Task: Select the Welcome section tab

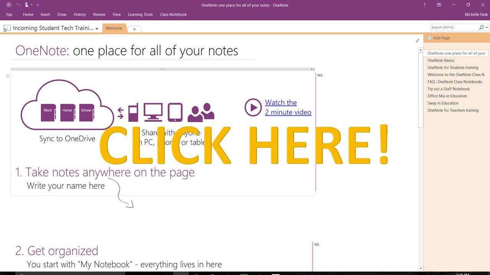Action: coord(114,28)
